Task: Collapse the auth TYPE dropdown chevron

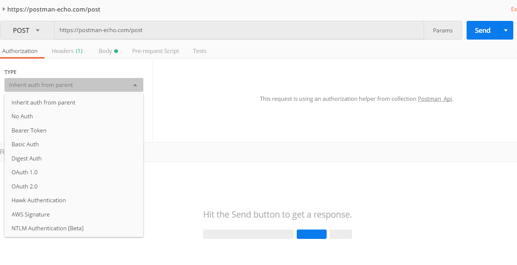Action: click(135, 85)
